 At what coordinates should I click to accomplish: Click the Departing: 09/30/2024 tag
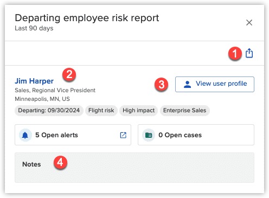click(49, 111)
